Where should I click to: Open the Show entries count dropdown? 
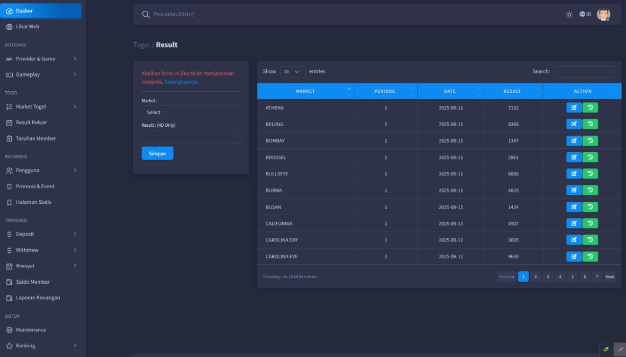[292, 72]
